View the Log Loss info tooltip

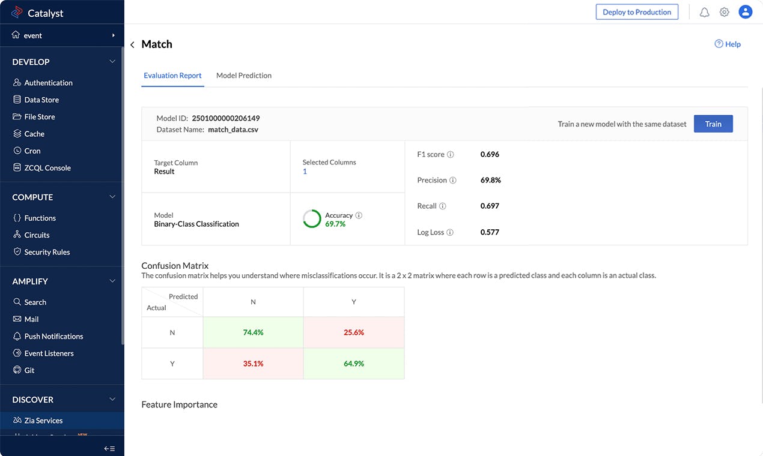(450, 232)
